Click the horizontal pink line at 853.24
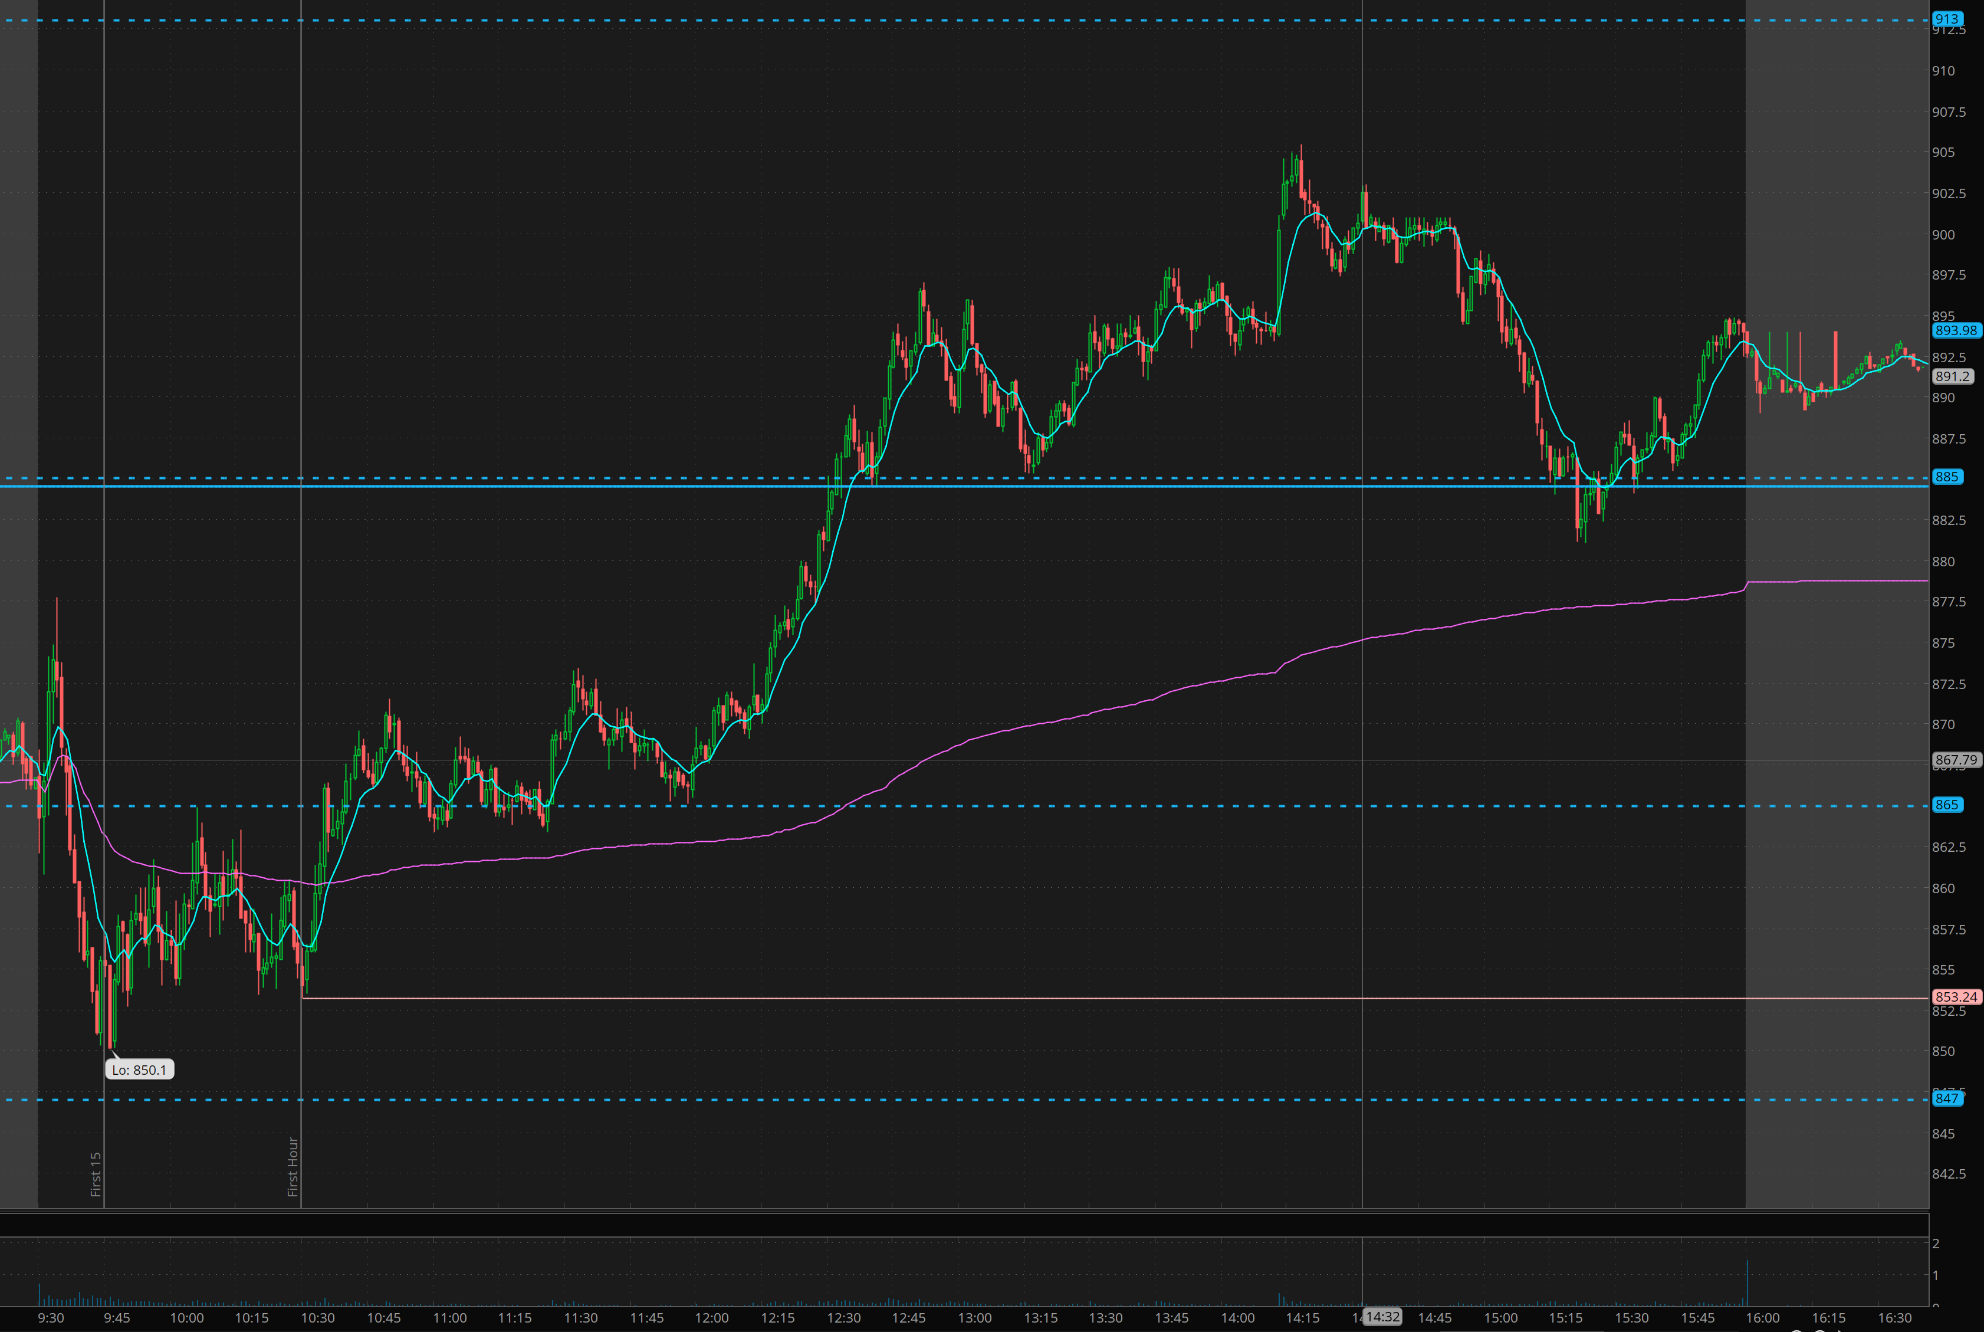The width and height of the screenshot is (1984, 1332). coord(1019,998)
